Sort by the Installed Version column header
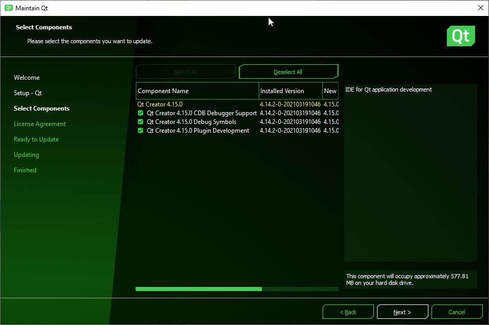This screenshot has width=489, height=325. click(x=291, y=91)
